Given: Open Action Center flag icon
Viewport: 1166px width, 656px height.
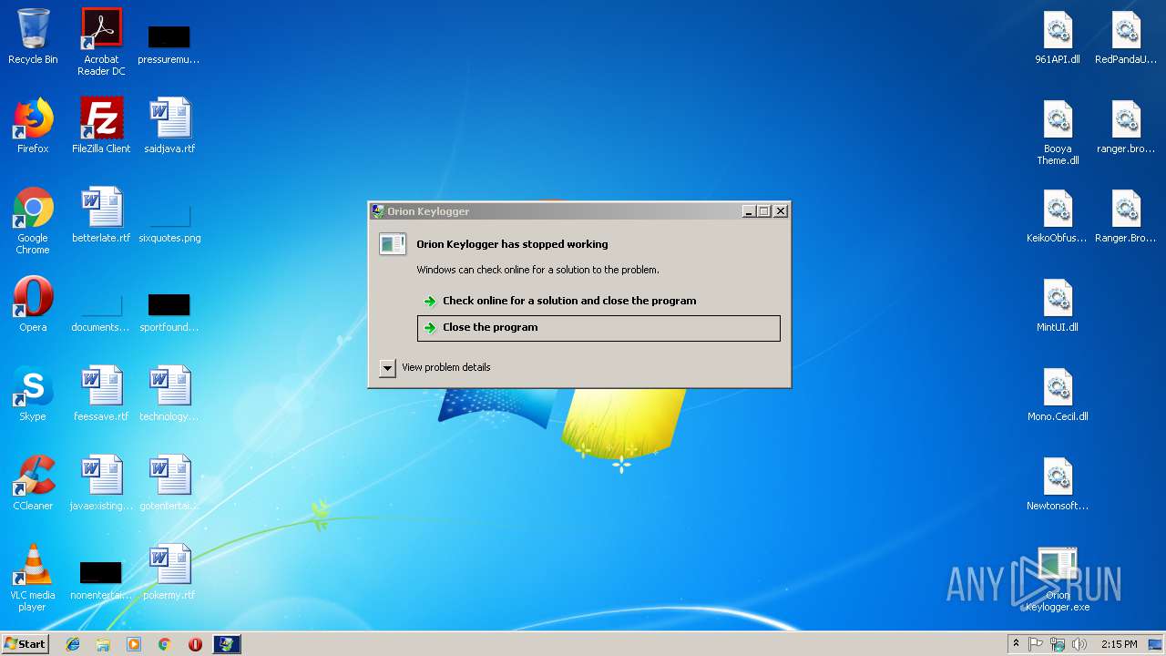Looking at the screenshot, I should coord(1036,644).
